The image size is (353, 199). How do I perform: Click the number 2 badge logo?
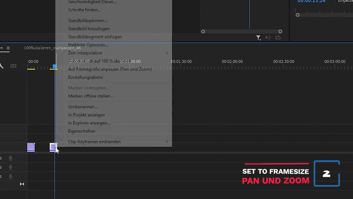pyautogui.click(x=327, y=174)
